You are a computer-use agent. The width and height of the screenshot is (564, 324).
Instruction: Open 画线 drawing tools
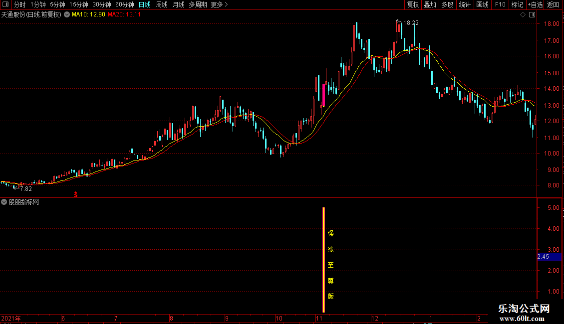[x=482, y=4]
